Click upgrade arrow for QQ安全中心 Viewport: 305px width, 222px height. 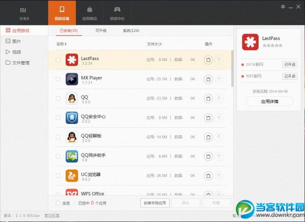pos(219,118)
